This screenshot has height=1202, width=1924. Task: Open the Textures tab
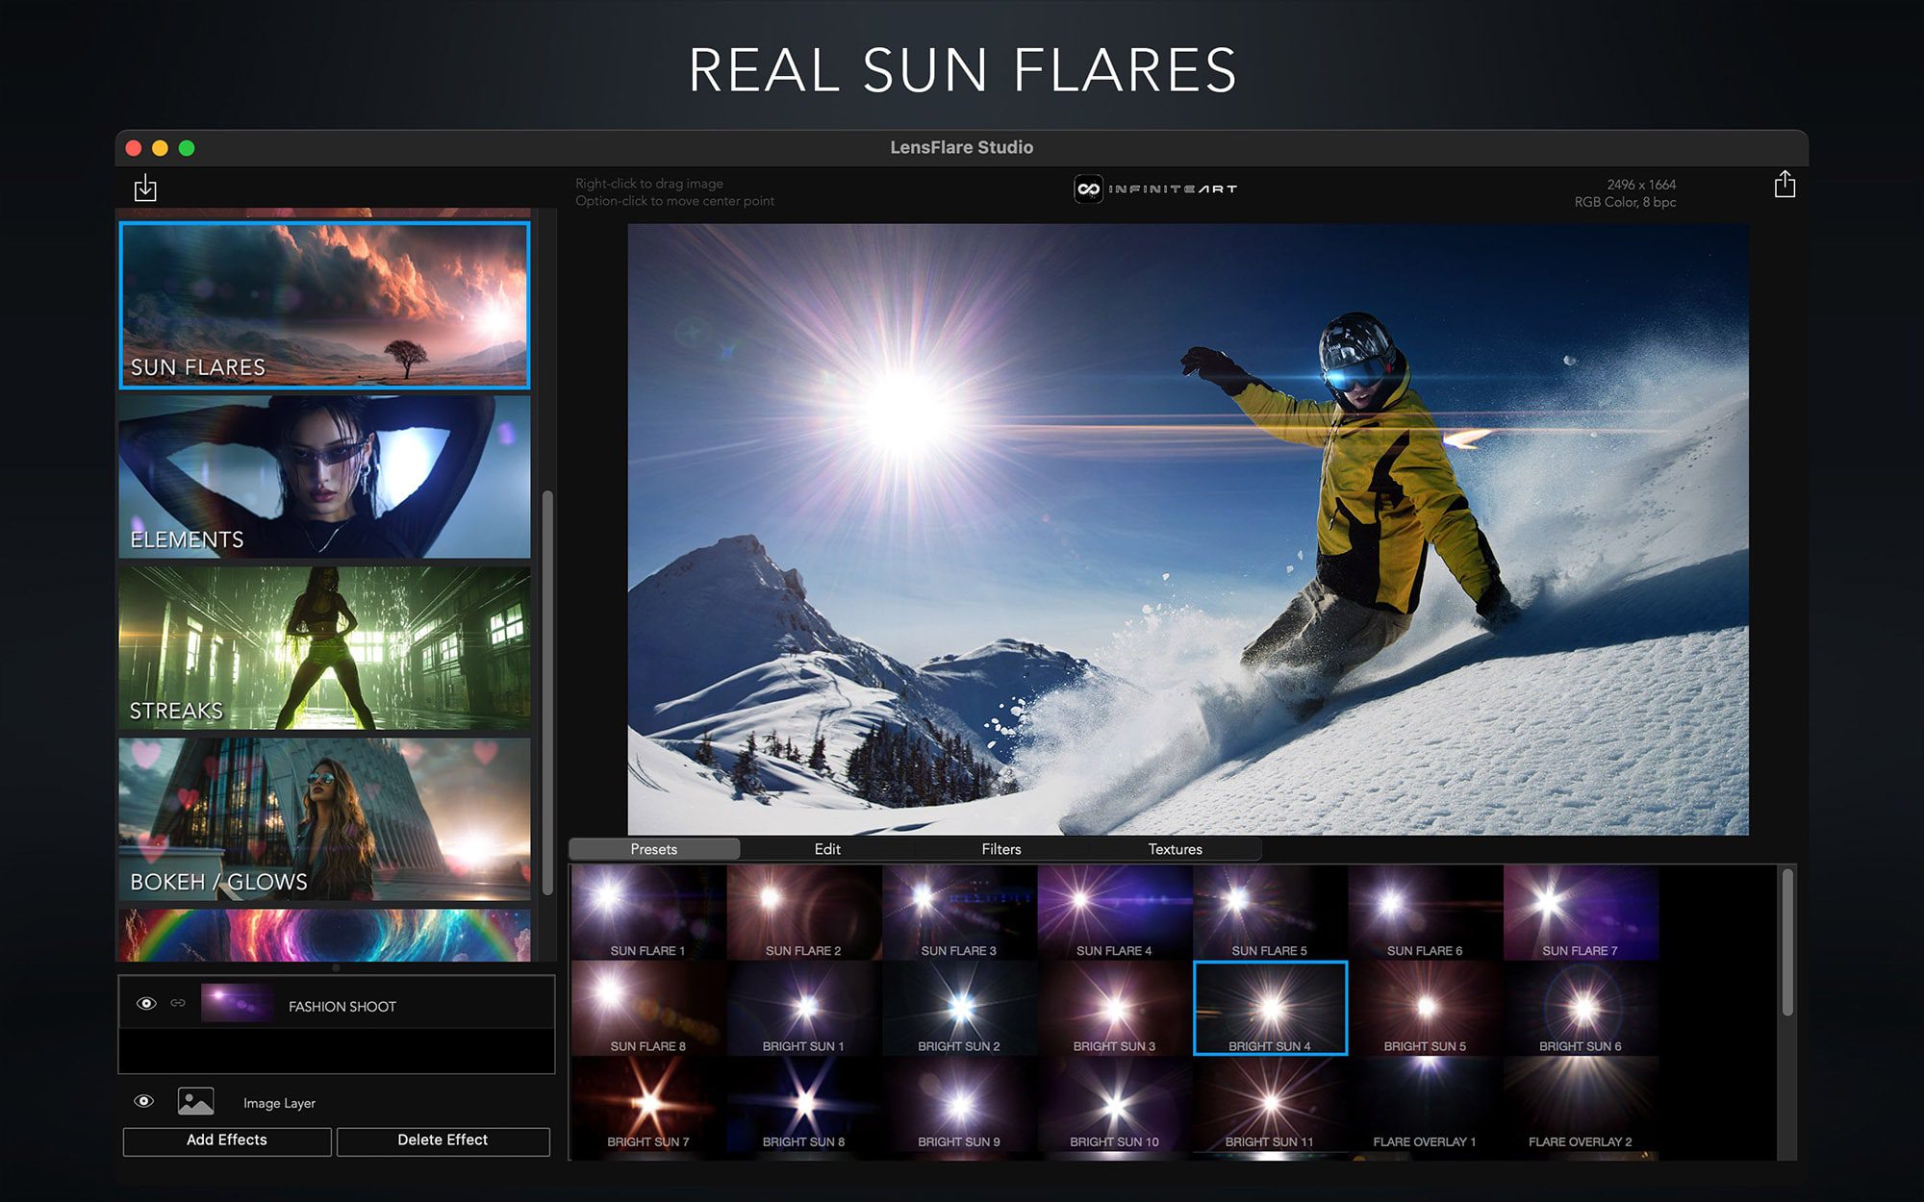(1175, 849)
